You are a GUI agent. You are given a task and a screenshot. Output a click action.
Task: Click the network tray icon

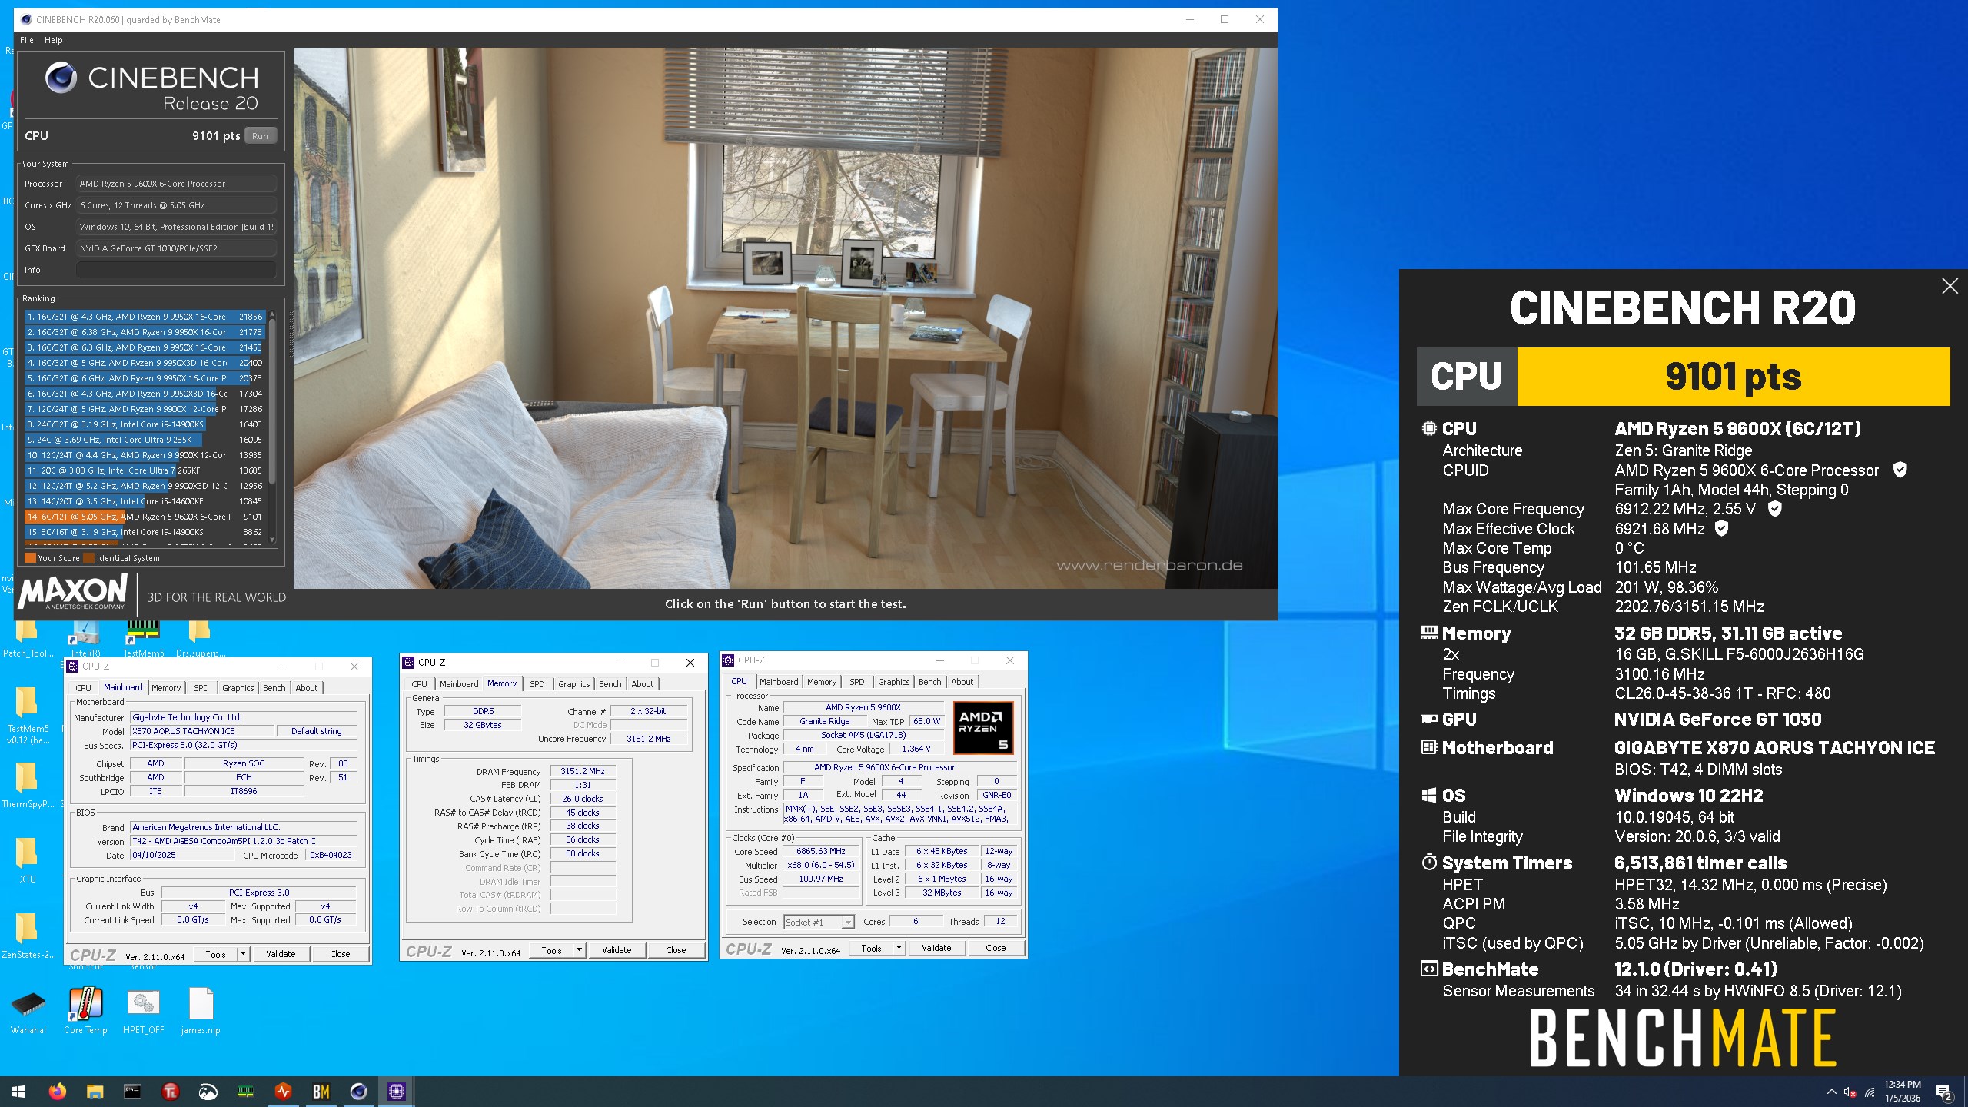1870,1092
